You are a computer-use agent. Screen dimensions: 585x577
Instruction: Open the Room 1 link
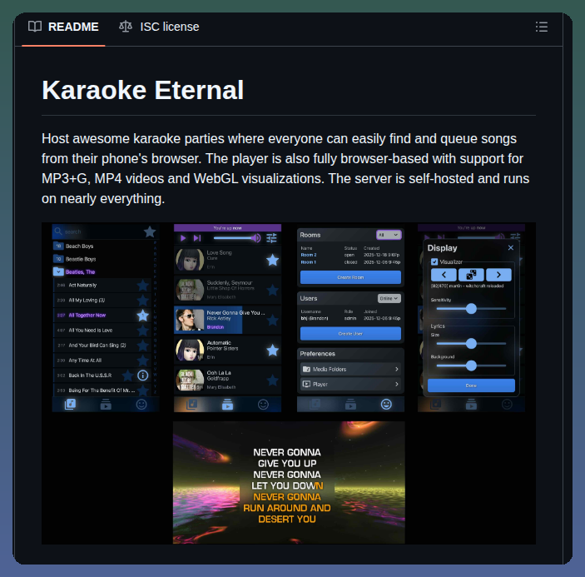click(308, 262)
